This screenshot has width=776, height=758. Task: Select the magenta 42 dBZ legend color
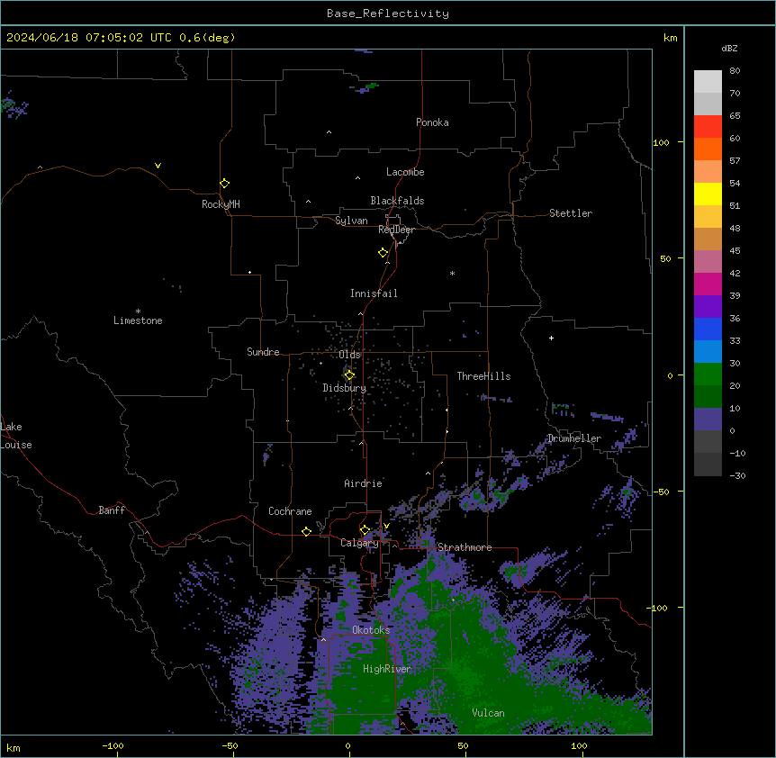(x=708, y=284)
